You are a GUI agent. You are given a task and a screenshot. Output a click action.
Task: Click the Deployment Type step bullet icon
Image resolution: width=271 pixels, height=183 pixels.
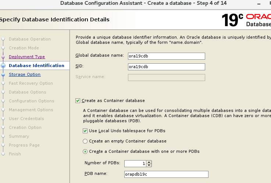point(3,57)
